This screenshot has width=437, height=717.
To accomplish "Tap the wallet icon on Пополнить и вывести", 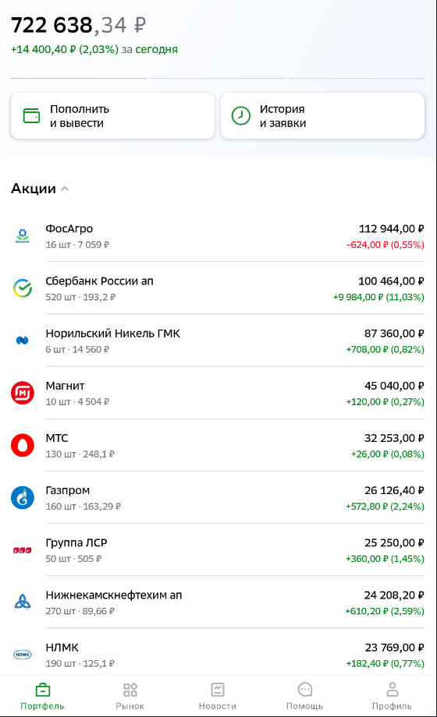I will point(32,115).
